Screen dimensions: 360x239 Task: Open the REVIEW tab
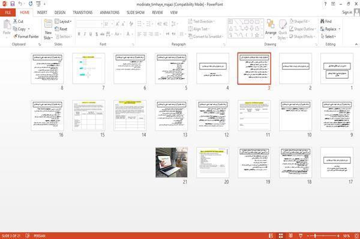[x=157, y=13]
